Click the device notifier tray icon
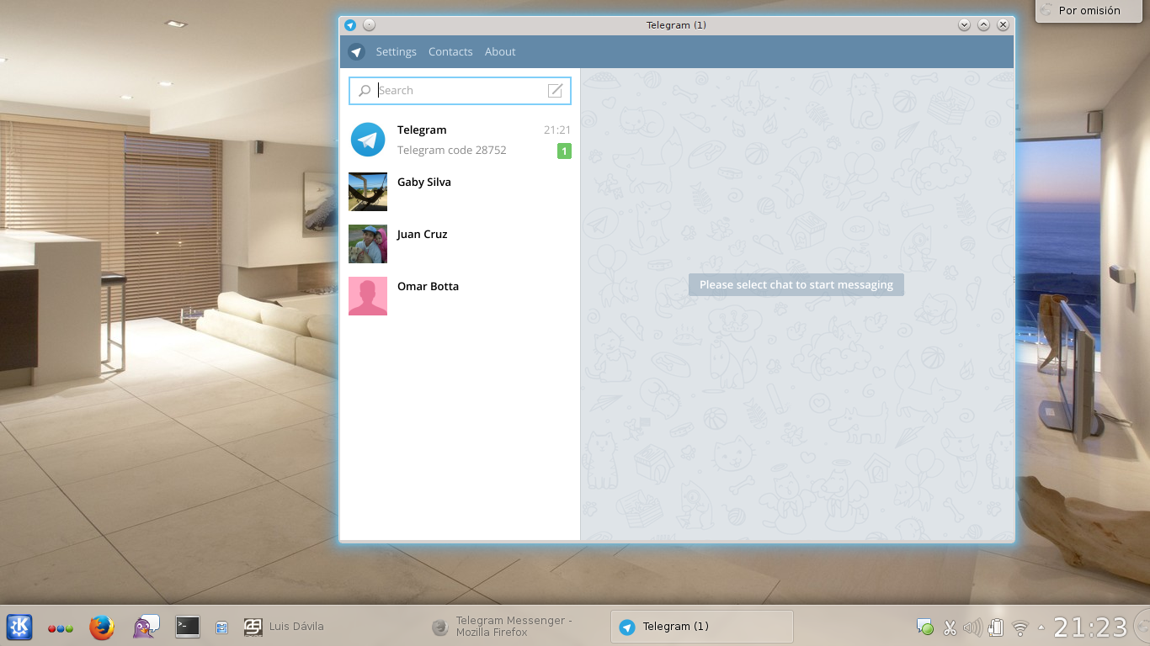1150x646 pixels. click(996, 627)
